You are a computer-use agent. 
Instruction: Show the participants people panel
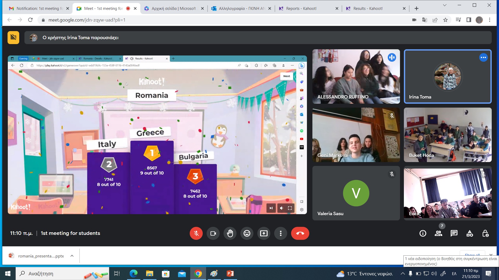(x=438, y=233)
